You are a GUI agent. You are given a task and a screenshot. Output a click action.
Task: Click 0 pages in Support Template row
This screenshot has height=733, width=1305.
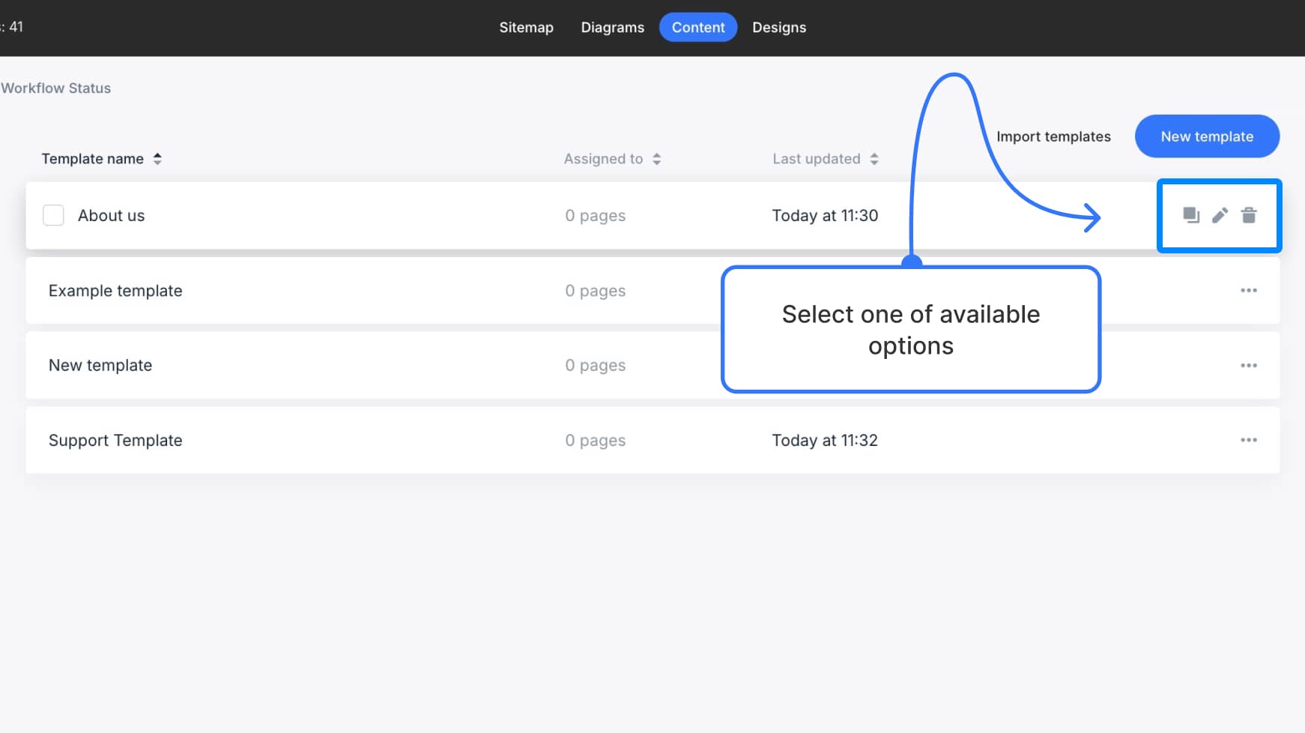596,441
